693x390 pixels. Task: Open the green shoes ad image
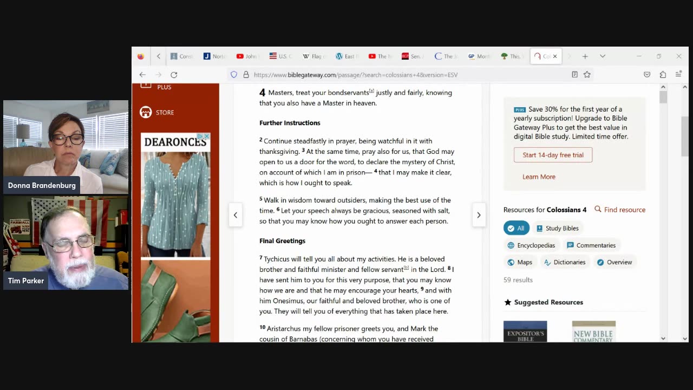pos(175,301)
